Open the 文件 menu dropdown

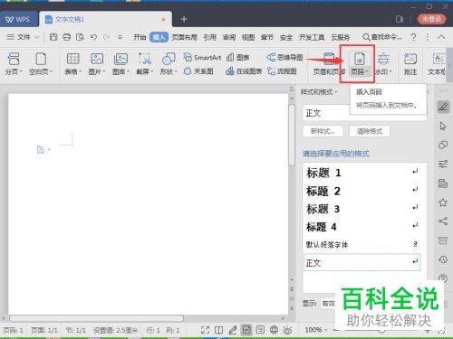tap(23, 37)
